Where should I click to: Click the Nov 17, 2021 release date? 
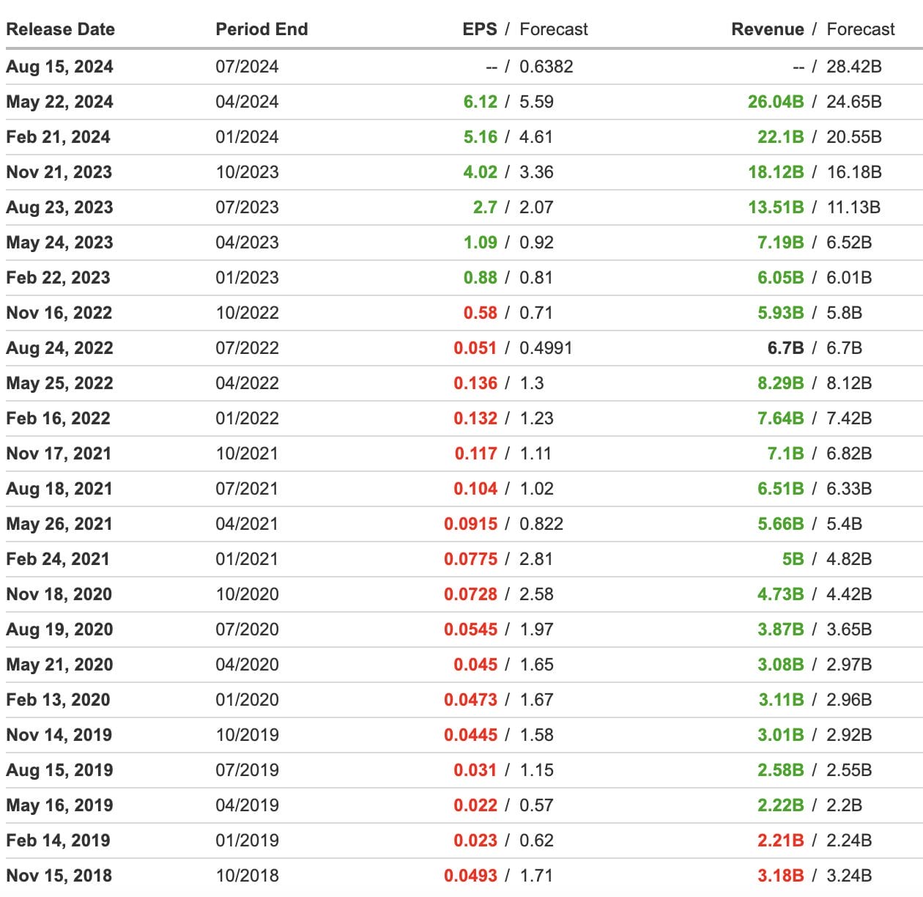pyautogui.click(x=59, y=454)
